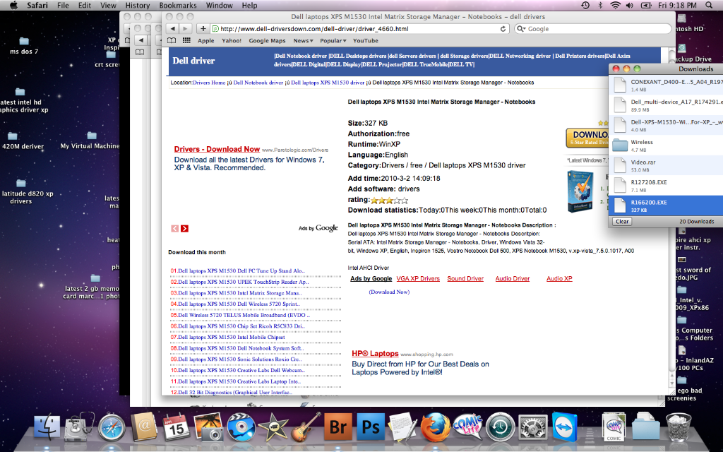The image size is (723, 452).
Task: Open iCal calendar in the Dock
Action: 176,427
